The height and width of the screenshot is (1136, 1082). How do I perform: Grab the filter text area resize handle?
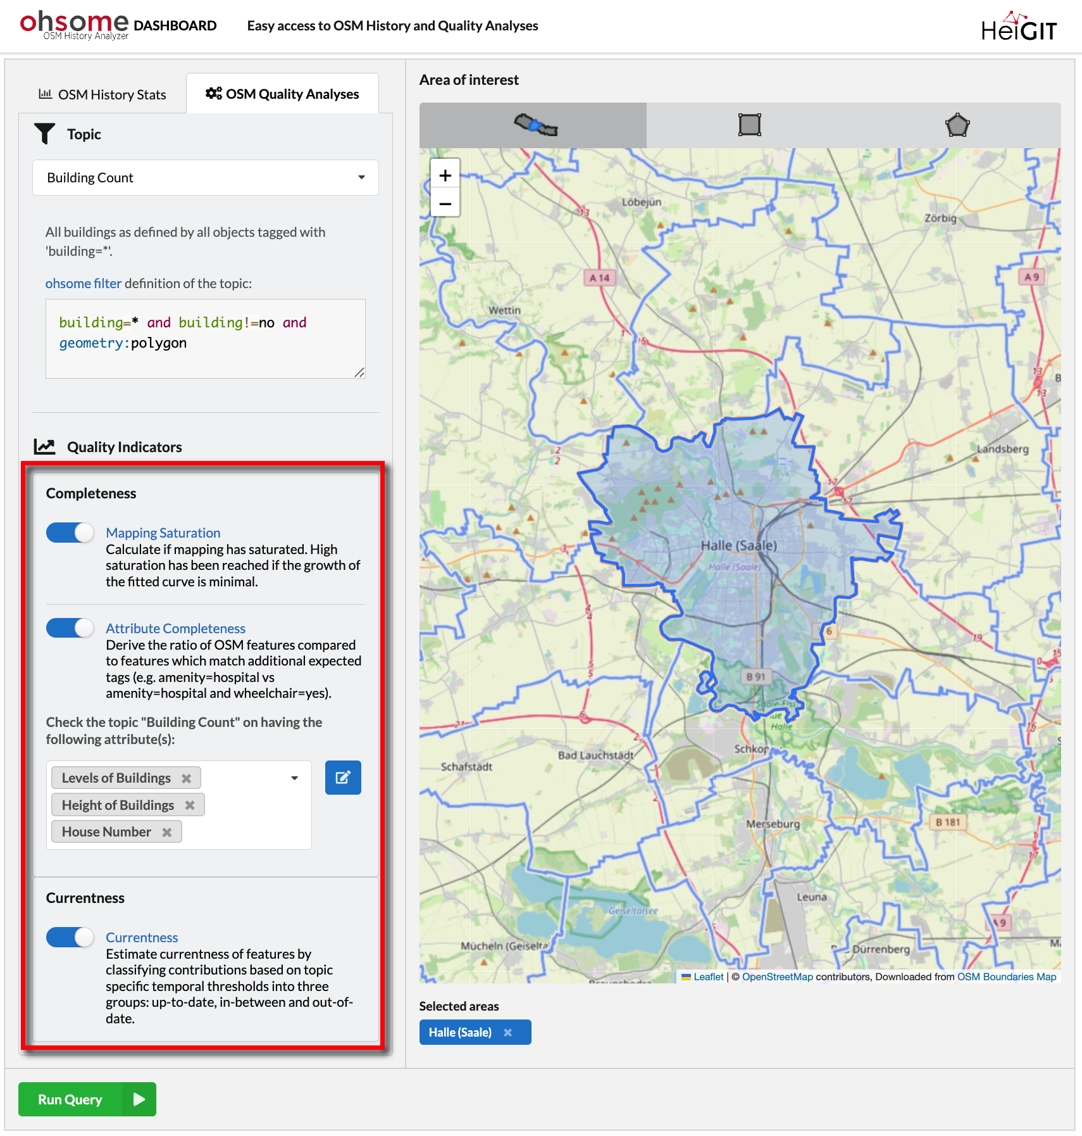(x=359, y=372)
